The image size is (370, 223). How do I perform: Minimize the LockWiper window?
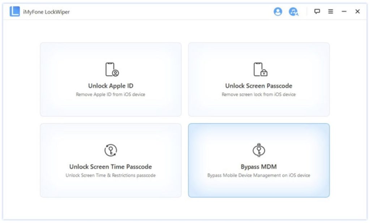[344, 11]
